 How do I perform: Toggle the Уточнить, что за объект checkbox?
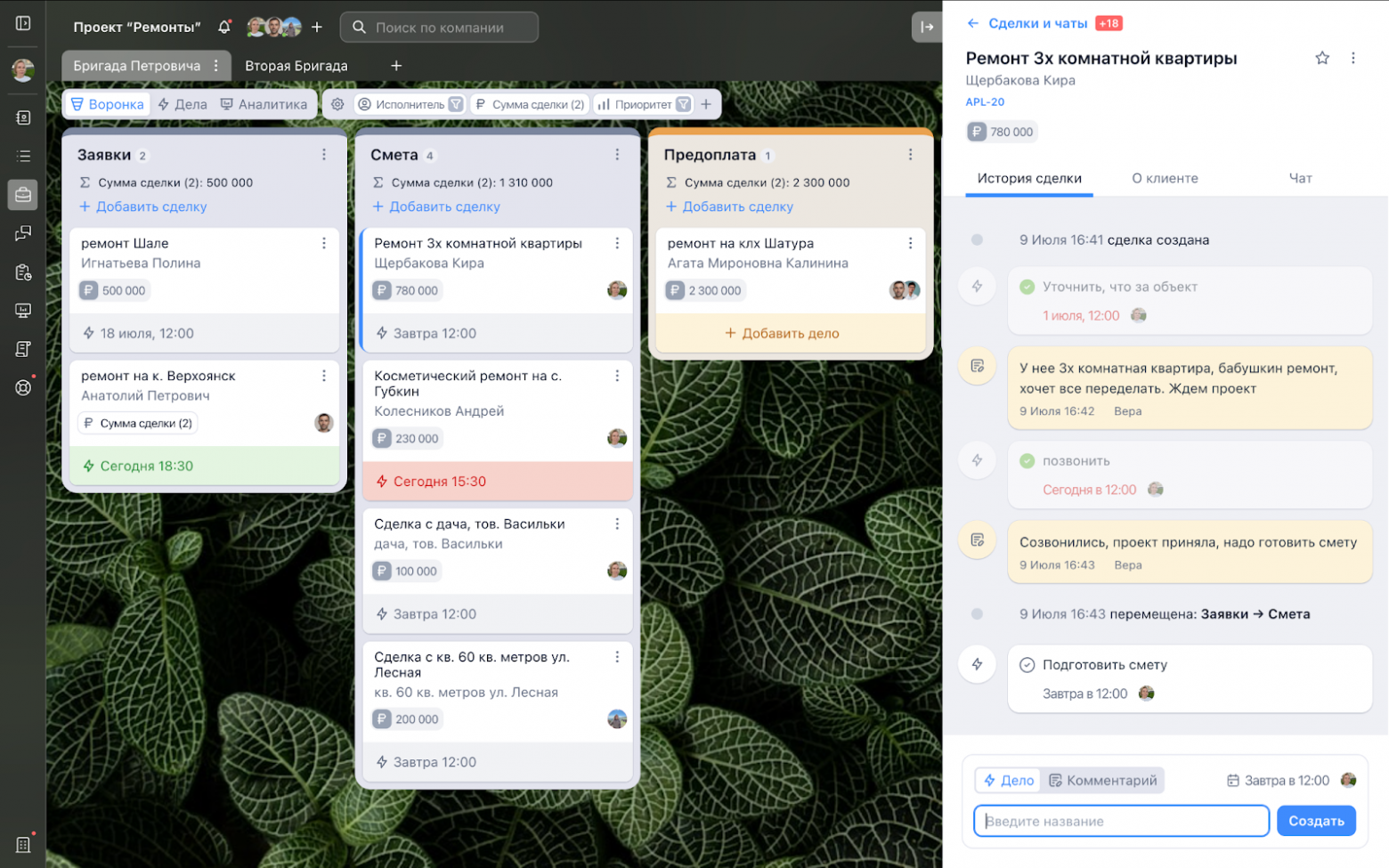click(x=1027, y=287)
